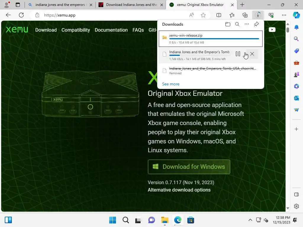This screenshot has width=303, height=227.
Task: Click the browser back arrow
Action: pyautogui.click(x=8, y=15)
